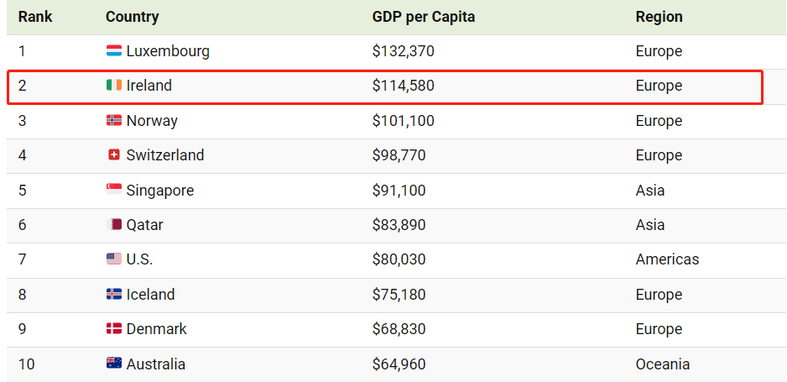Select the Country column header
The height and width of the screenshot is (382, 787).
click(132, 17)
